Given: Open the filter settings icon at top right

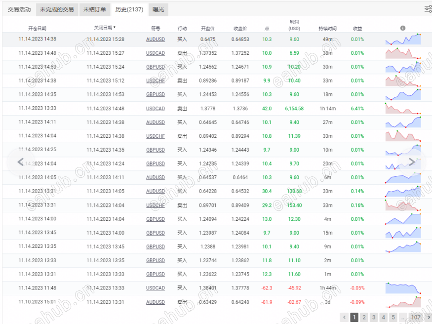Looking at the screenshot, I should click(x=428, y=9).
